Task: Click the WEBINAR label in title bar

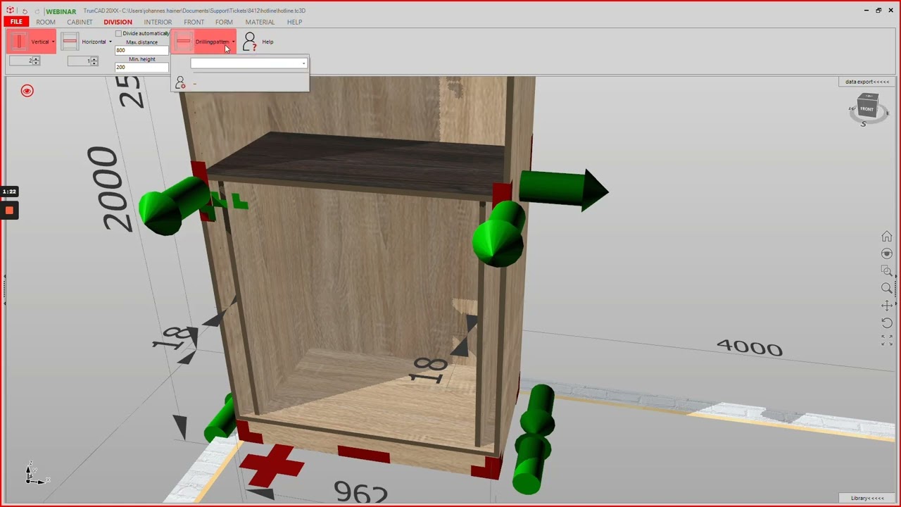Action: tap(61, 11)
